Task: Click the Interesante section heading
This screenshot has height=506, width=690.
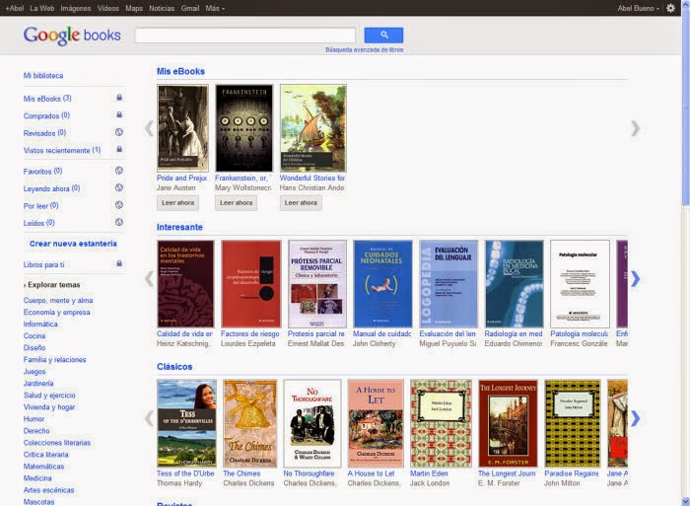Action: click(x=179, y=227)
